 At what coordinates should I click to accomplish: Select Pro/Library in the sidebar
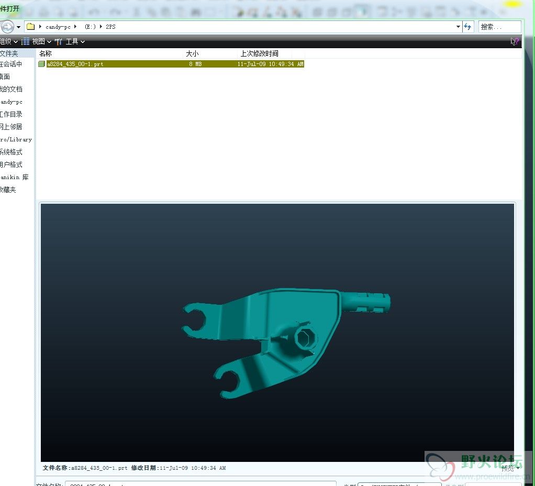point(16,139)
